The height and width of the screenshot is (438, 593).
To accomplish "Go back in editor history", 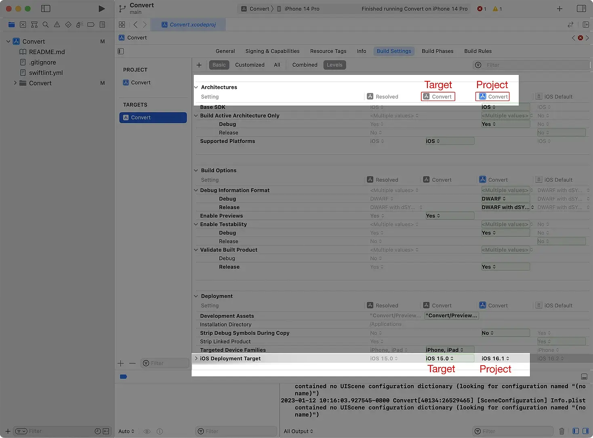I will tap(135, 25).
